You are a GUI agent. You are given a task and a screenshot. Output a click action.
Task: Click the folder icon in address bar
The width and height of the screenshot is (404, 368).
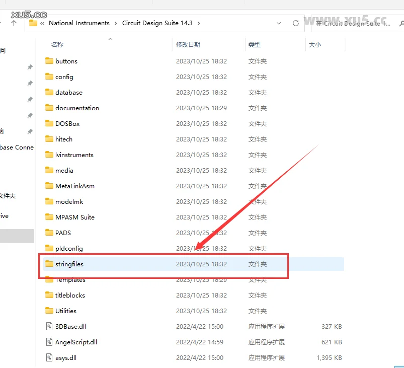(33, 23)
